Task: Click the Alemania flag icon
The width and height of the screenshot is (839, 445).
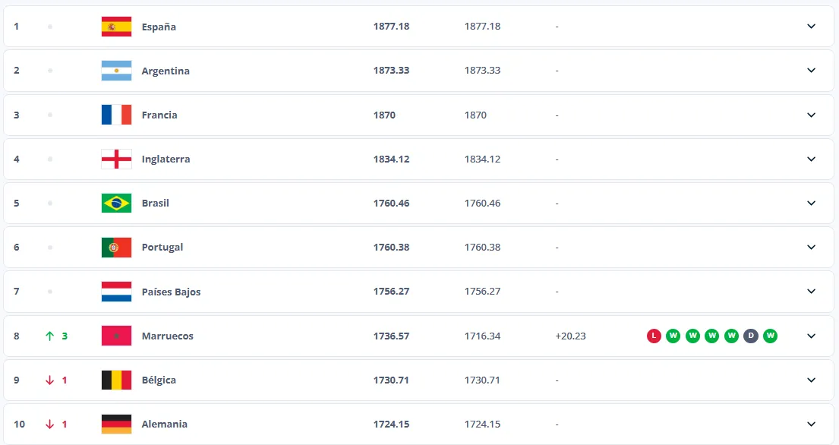Action: 116,424
